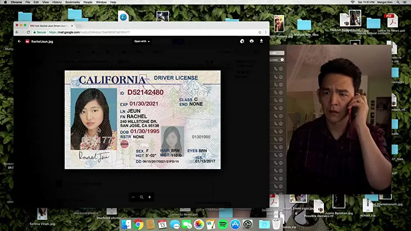
Task: Click the download icon in image viewer
Action: (x=261, y=41)
